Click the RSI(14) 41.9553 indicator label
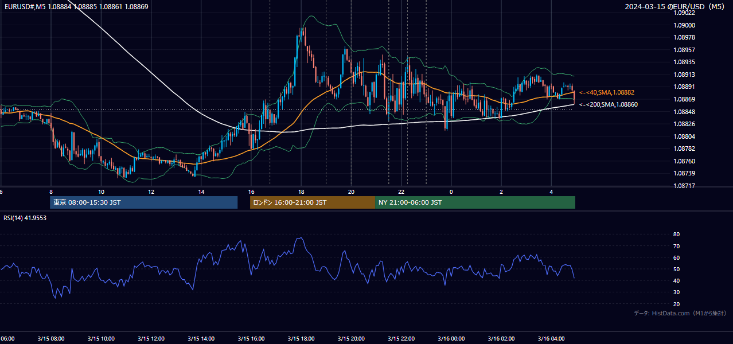Screen dimensions: 733x344 pyautogui.click(x=25, y=218)
